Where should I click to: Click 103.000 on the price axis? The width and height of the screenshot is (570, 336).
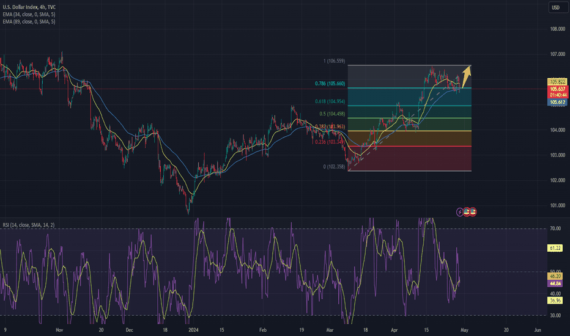pyautogui.click(x=557, y=155)
